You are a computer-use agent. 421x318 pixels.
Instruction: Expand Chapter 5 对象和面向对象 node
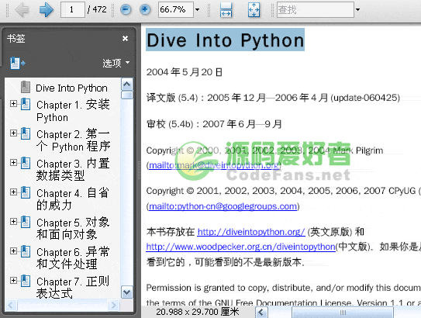(13, 221)
